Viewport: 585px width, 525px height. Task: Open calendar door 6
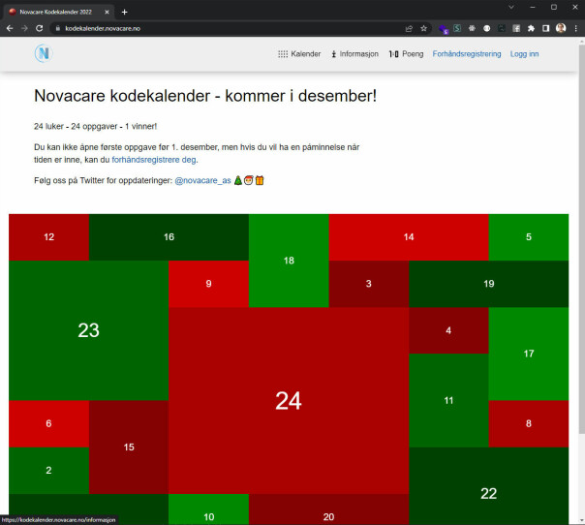click(48, 423)
